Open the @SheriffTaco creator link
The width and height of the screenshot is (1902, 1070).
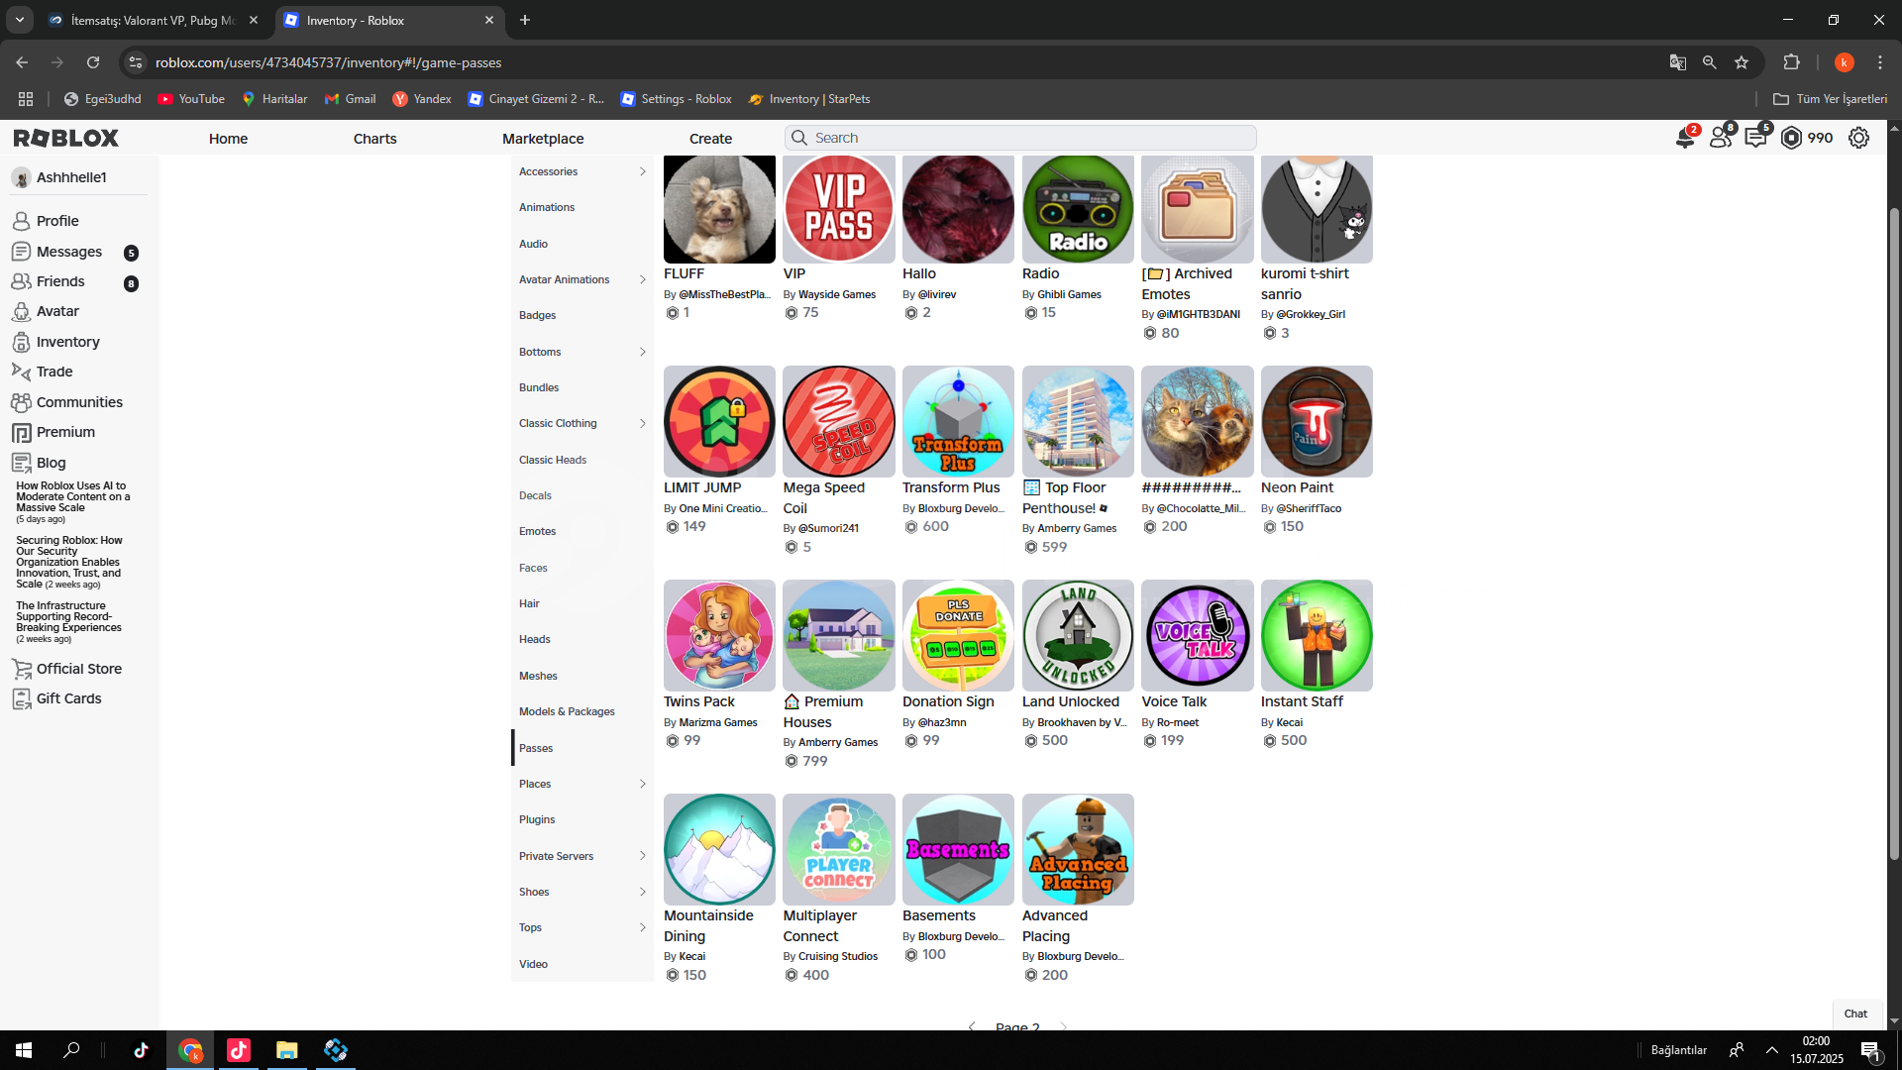coord(1309,508)
